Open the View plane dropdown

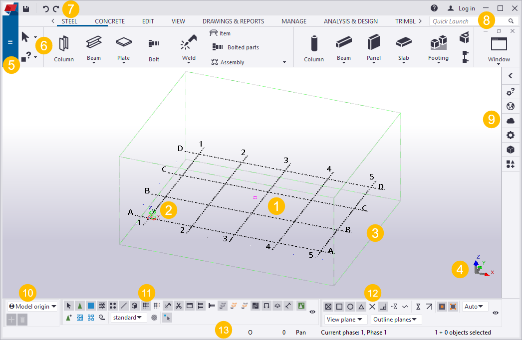[x=345, y=320]
